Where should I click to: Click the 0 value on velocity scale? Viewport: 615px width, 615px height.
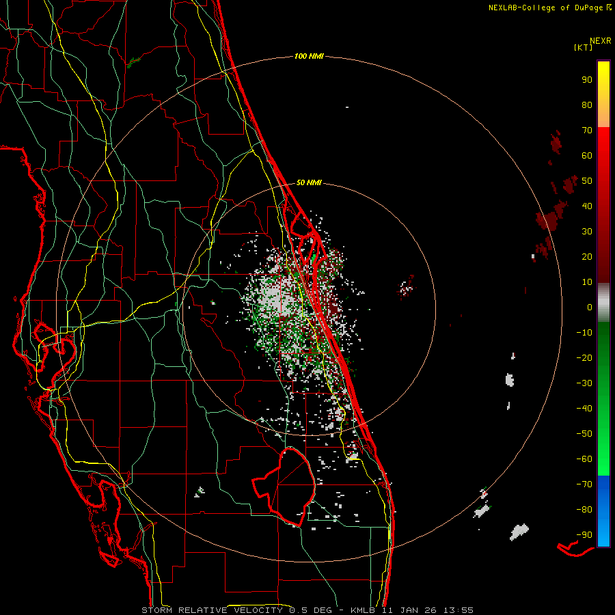point(590,307)
